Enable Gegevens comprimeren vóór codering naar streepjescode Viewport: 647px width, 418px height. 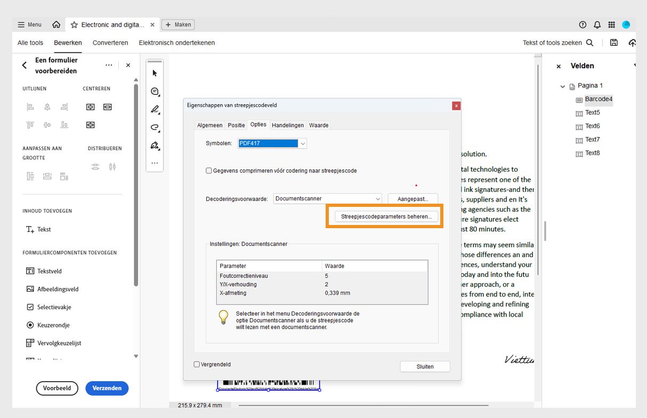coord(209,170)
